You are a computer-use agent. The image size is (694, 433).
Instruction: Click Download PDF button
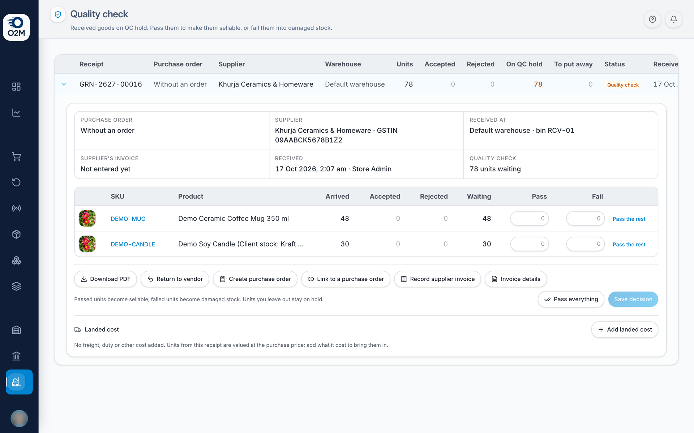pos(106,279)
